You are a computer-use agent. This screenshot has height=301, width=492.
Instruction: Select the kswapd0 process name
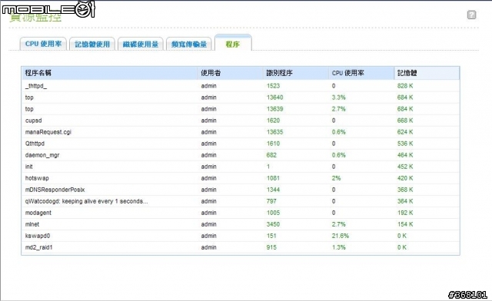coord(38,236)
